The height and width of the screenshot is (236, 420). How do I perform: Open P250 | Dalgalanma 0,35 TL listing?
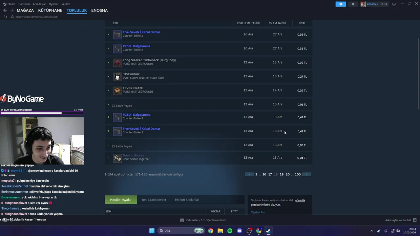136,46
